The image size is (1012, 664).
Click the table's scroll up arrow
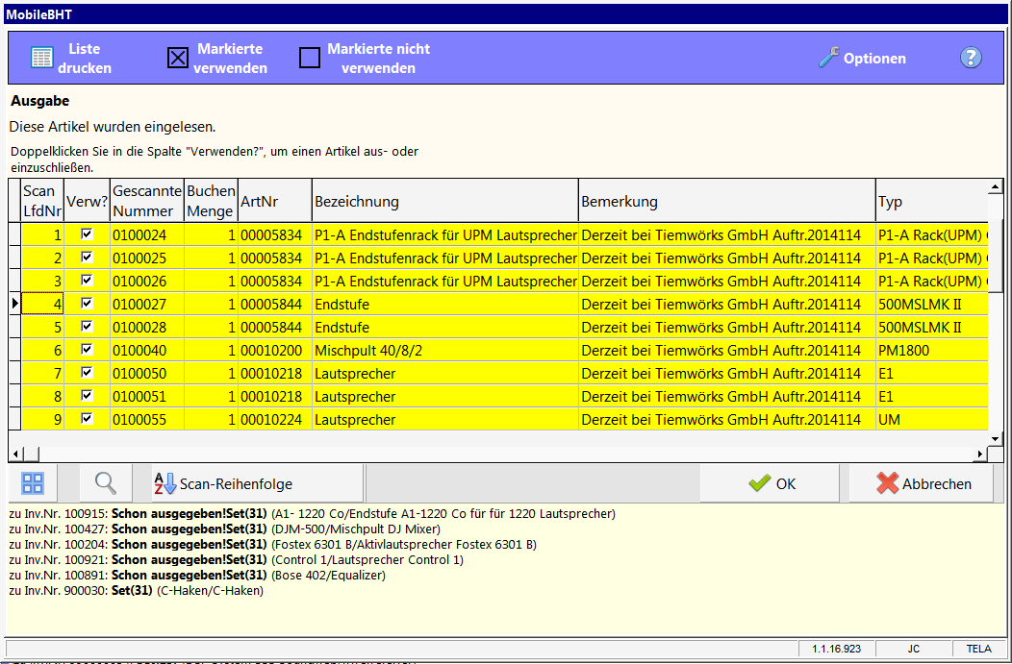(996, 187)
